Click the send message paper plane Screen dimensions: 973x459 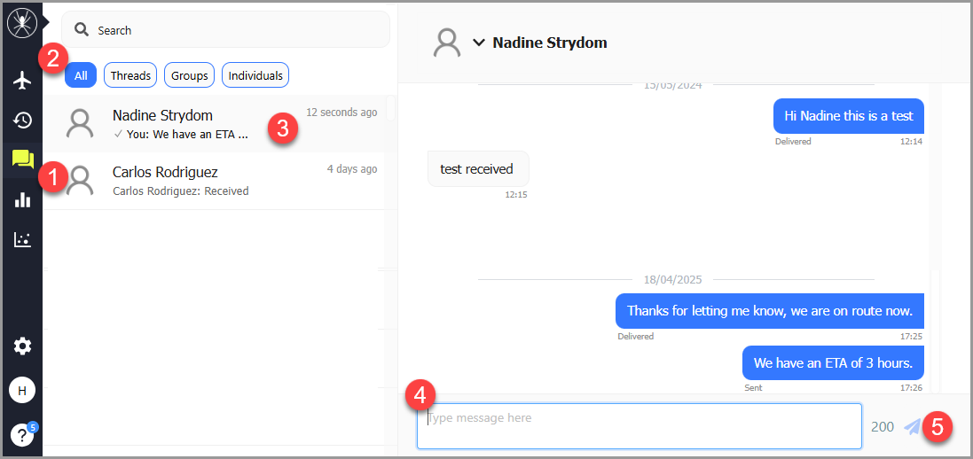[912, 426]
